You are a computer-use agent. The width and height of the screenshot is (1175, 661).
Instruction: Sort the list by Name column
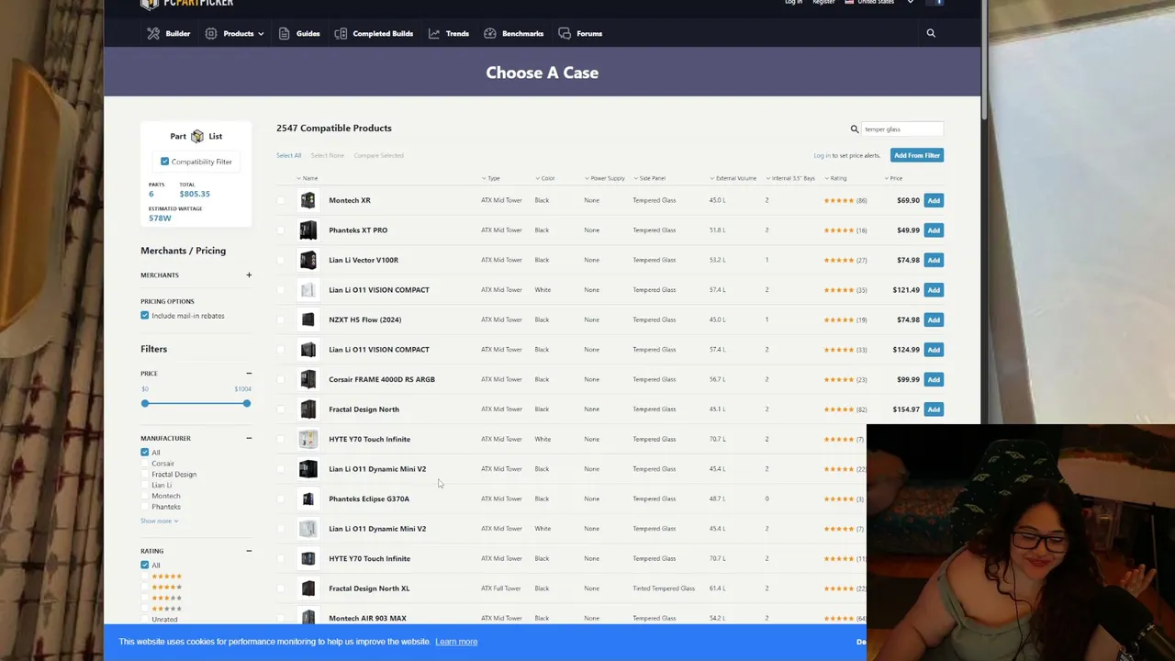pyautogui.click(x=308, y=178)
